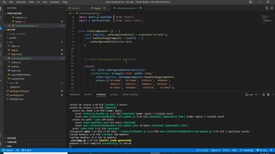Open App.css in the file tree
Image resolution: width=275 pixels, height=154 pixels.
(15, 46)
